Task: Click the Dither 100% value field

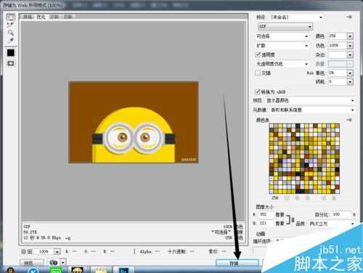Action: [338, 45]
